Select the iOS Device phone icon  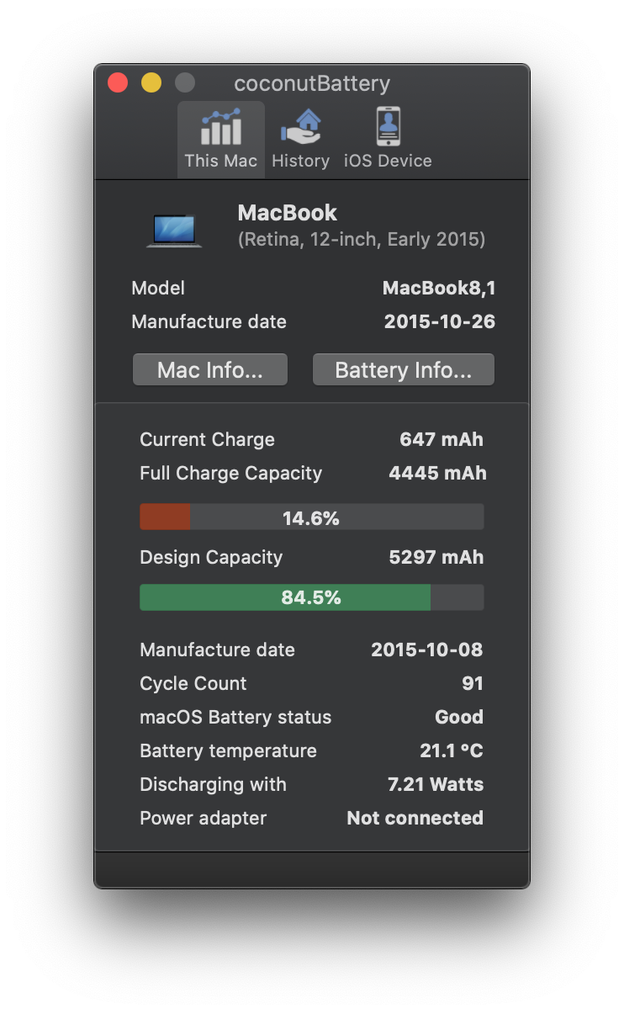tap(388, 127)
